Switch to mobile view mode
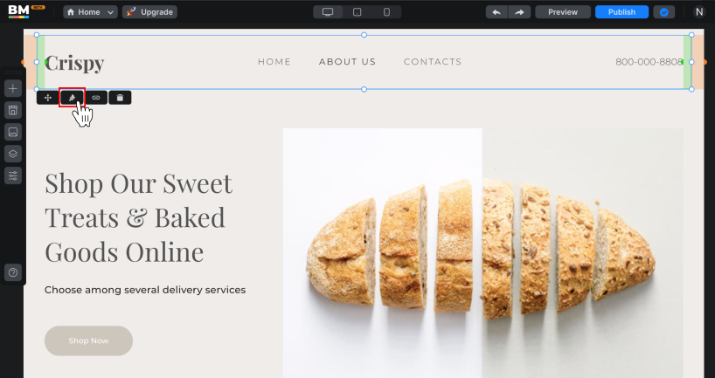The image size is (715, 378). (386, 12)
